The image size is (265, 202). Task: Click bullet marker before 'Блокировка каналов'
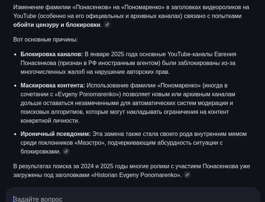click(15, 54)
